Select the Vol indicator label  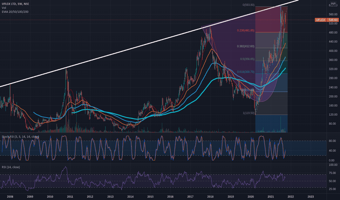[4, 8]
